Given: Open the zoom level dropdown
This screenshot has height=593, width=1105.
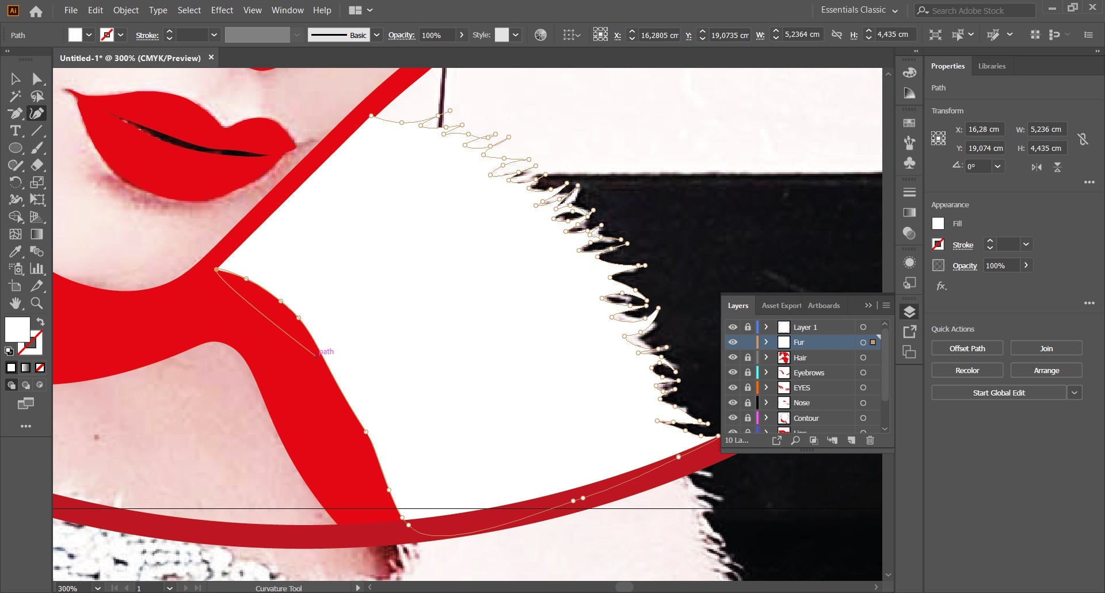Looking at the screenshot, I should pyautogui.click(x=98, y=588).
